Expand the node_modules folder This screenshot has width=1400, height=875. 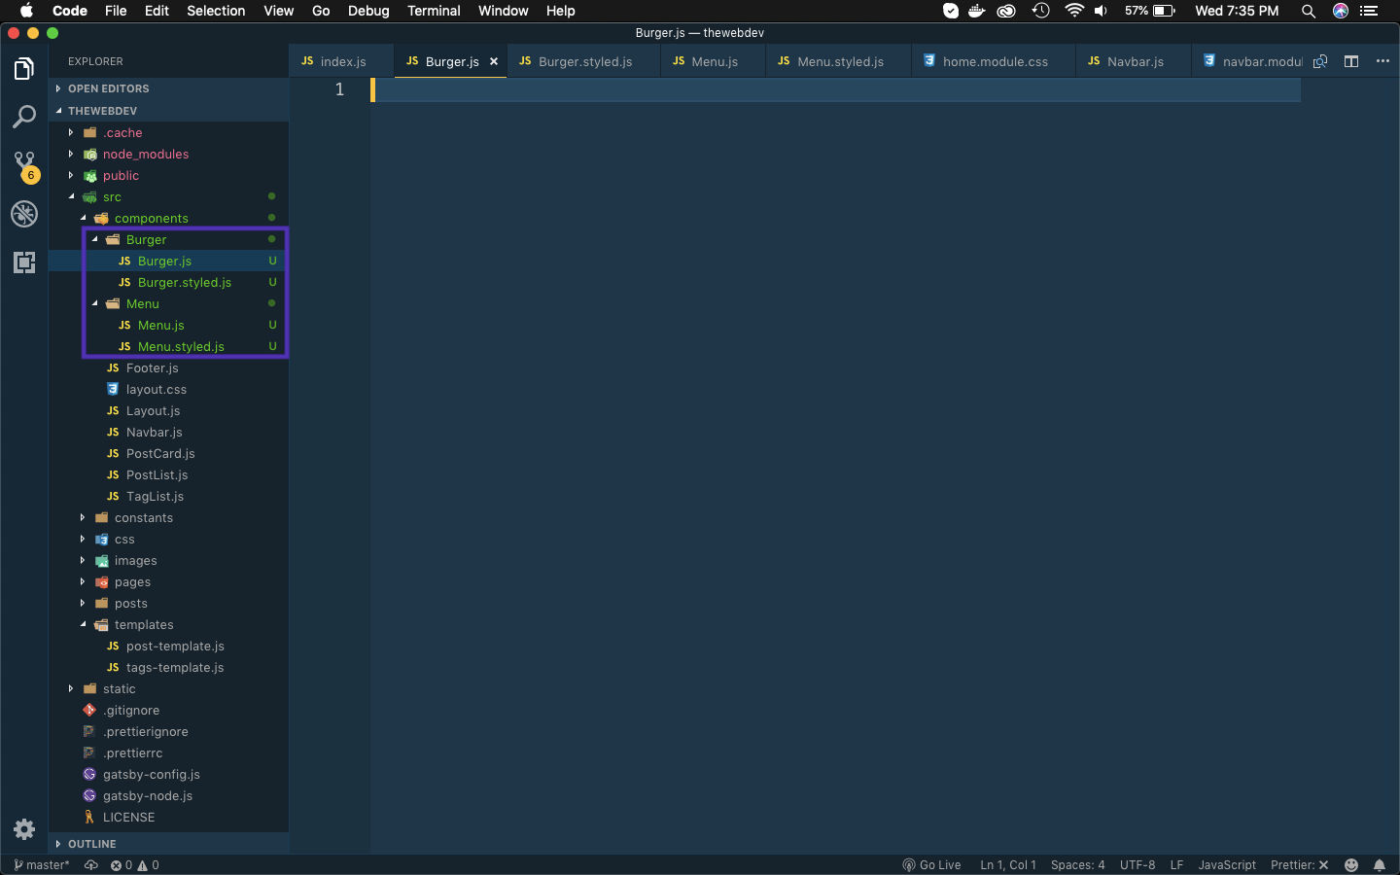(x=168, y=154)
